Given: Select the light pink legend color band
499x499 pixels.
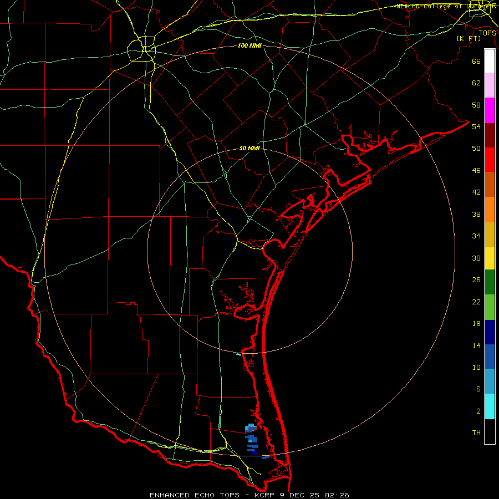Looking at the screenshot, I should pyautogui.click(x=490, y=85).
